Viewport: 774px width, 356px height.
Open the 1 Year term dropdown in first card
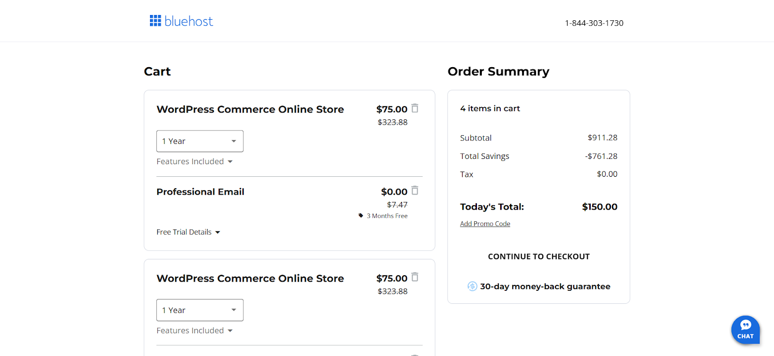[200, 141]
